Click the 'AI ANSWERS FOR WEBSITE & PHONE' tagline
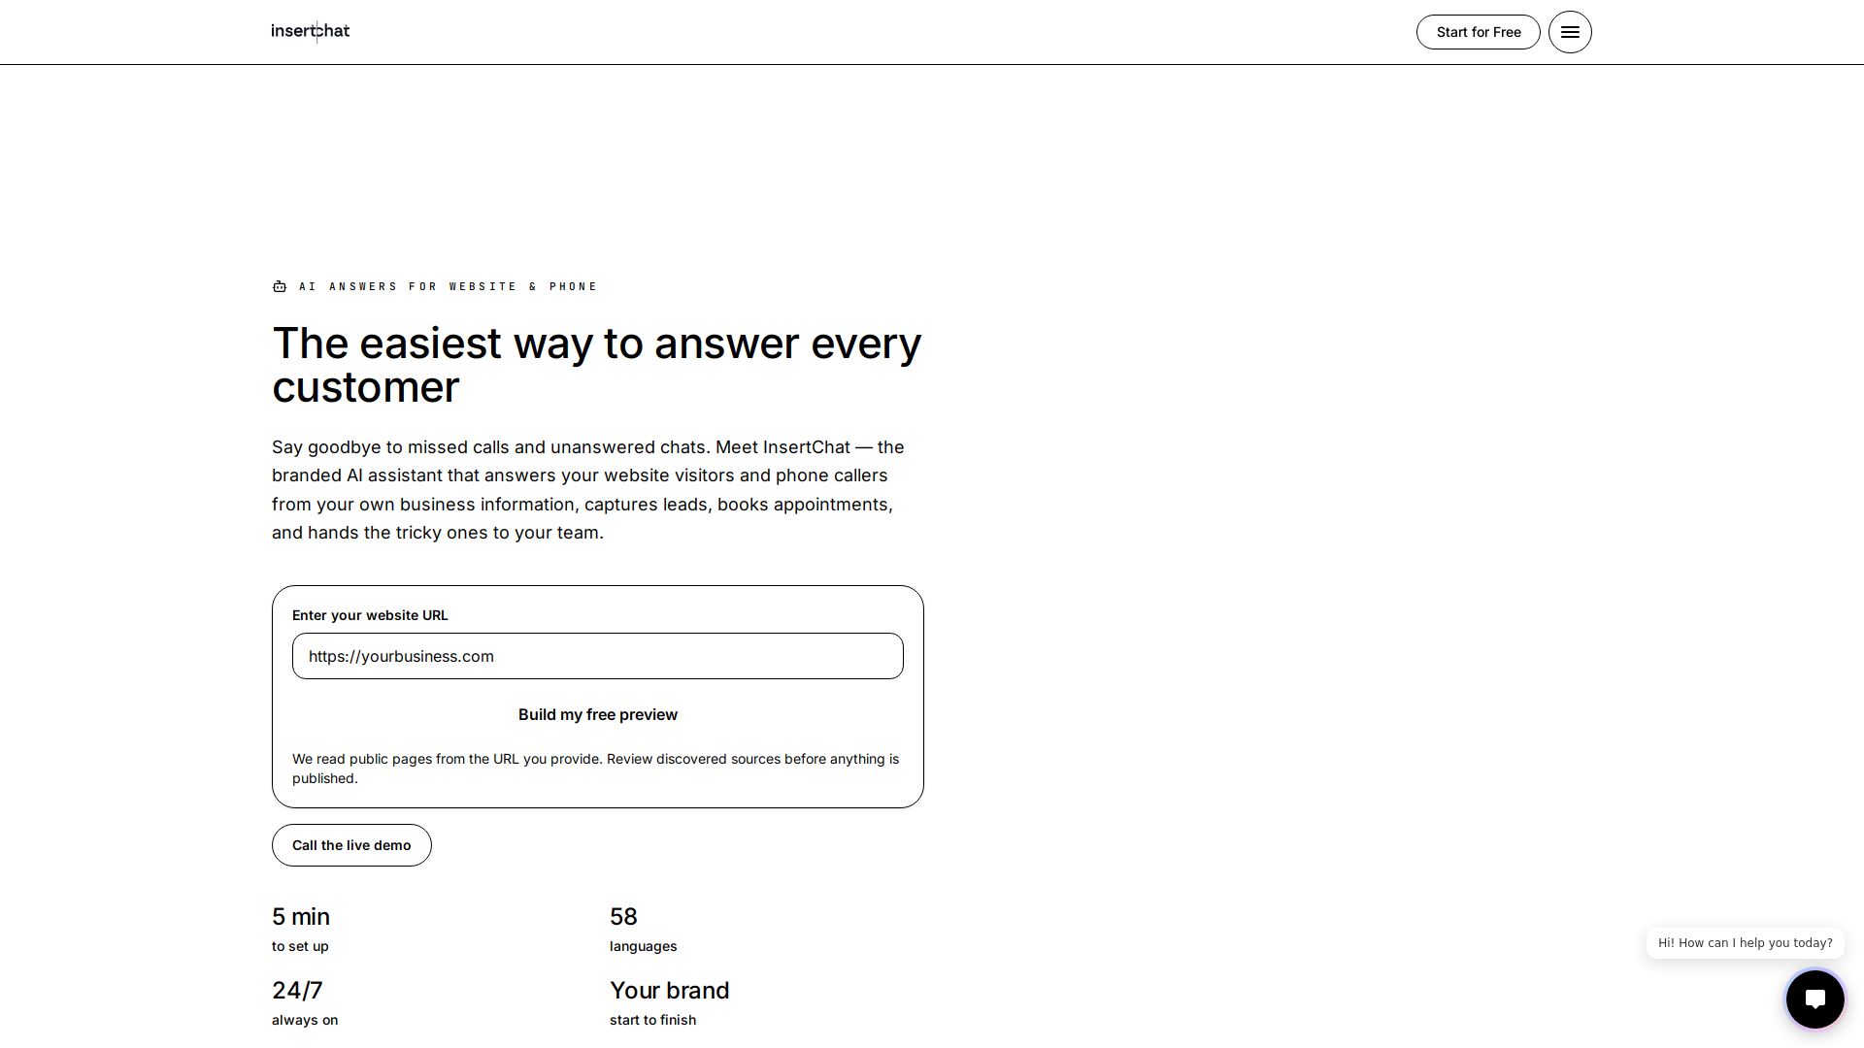Image resolution: width=1864 pixels, height=1048 pixels. click(449, 286)
